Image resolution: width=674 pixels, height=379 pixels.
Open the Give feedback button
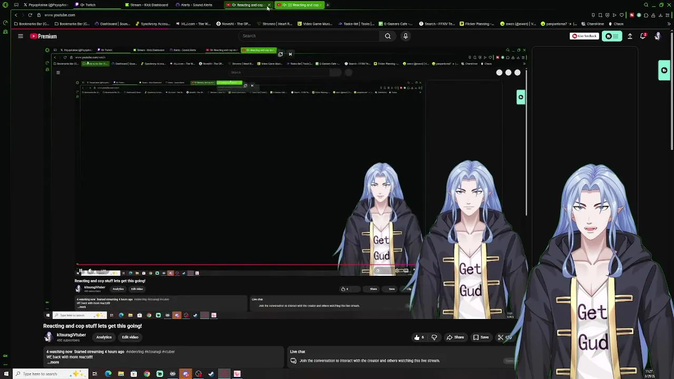584,36
